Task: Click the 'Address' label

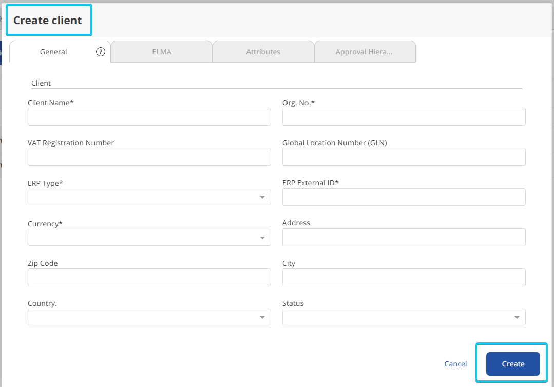Action: (x=296, y=223)
